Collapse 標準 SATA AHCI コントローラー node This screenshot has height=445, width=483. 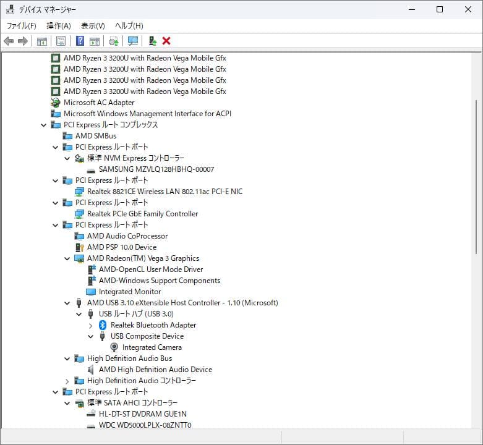click(67, 403)
